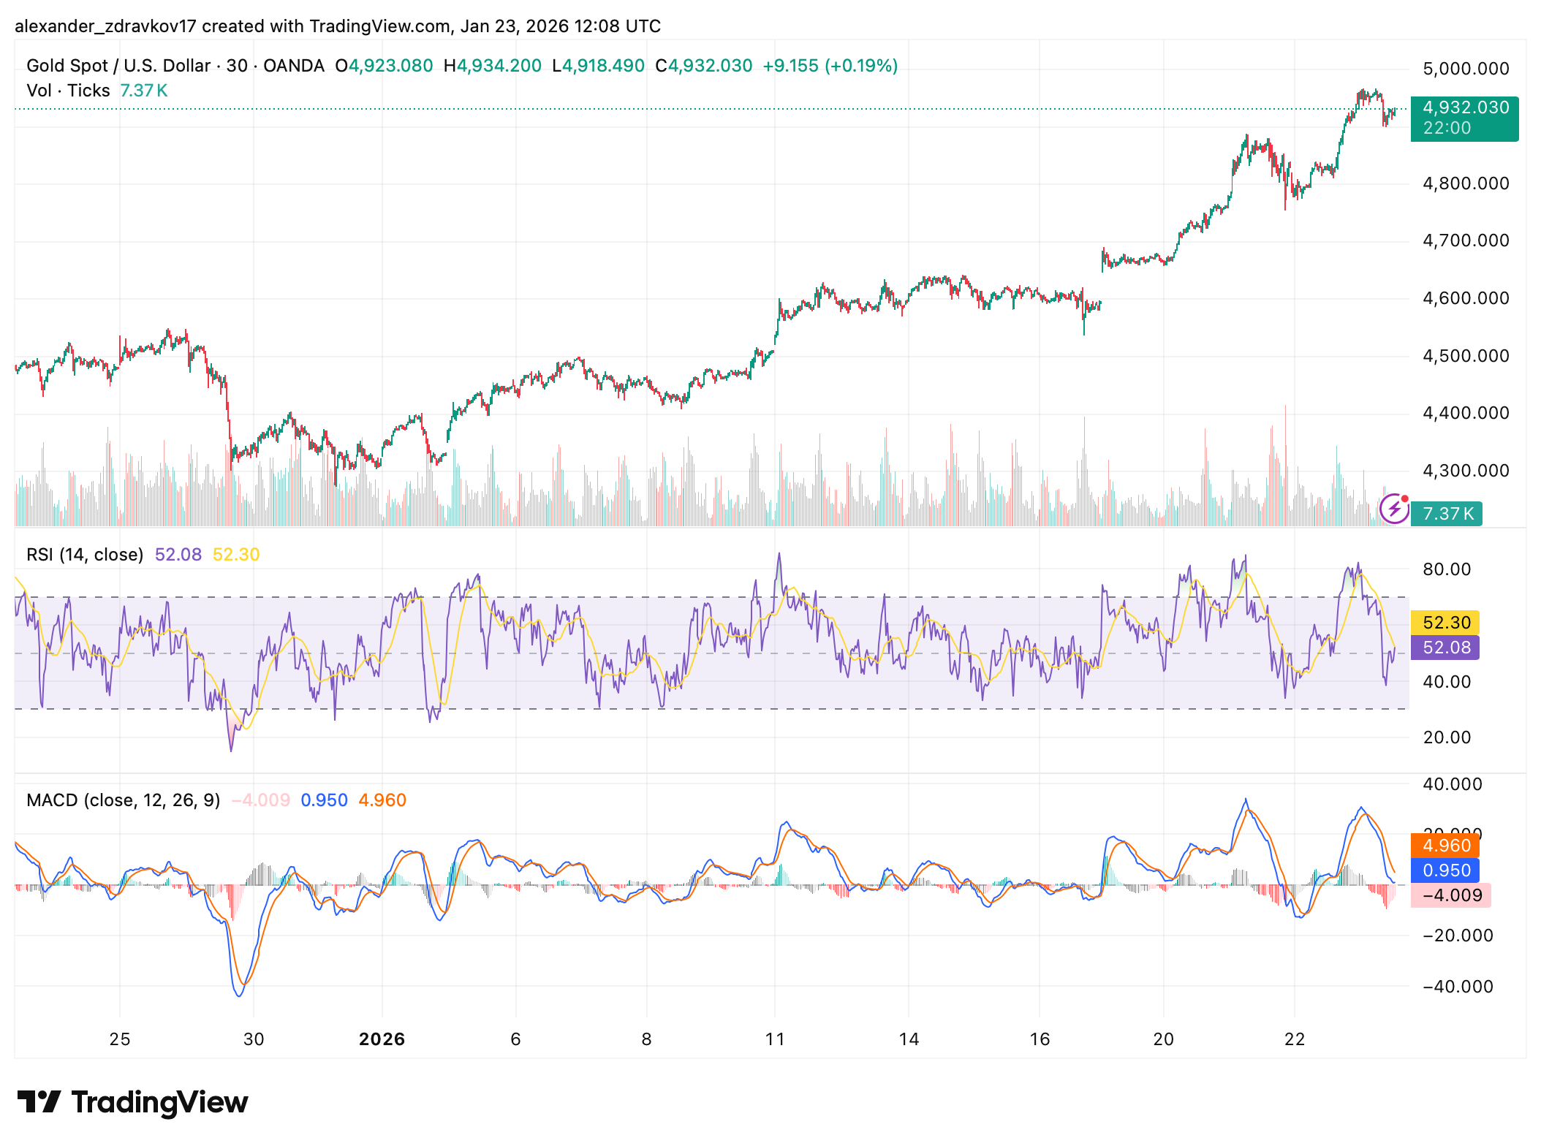Click the TradingView logo icon

tap(39, 1102)
